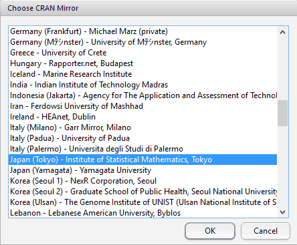Pick Hungary - Rapporter.net, Budapest
The image size is (297, 245).
142,63
